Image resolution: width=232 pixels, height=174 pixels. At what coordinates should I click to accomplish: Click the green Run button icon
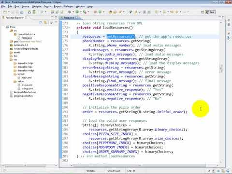(77, 12)
